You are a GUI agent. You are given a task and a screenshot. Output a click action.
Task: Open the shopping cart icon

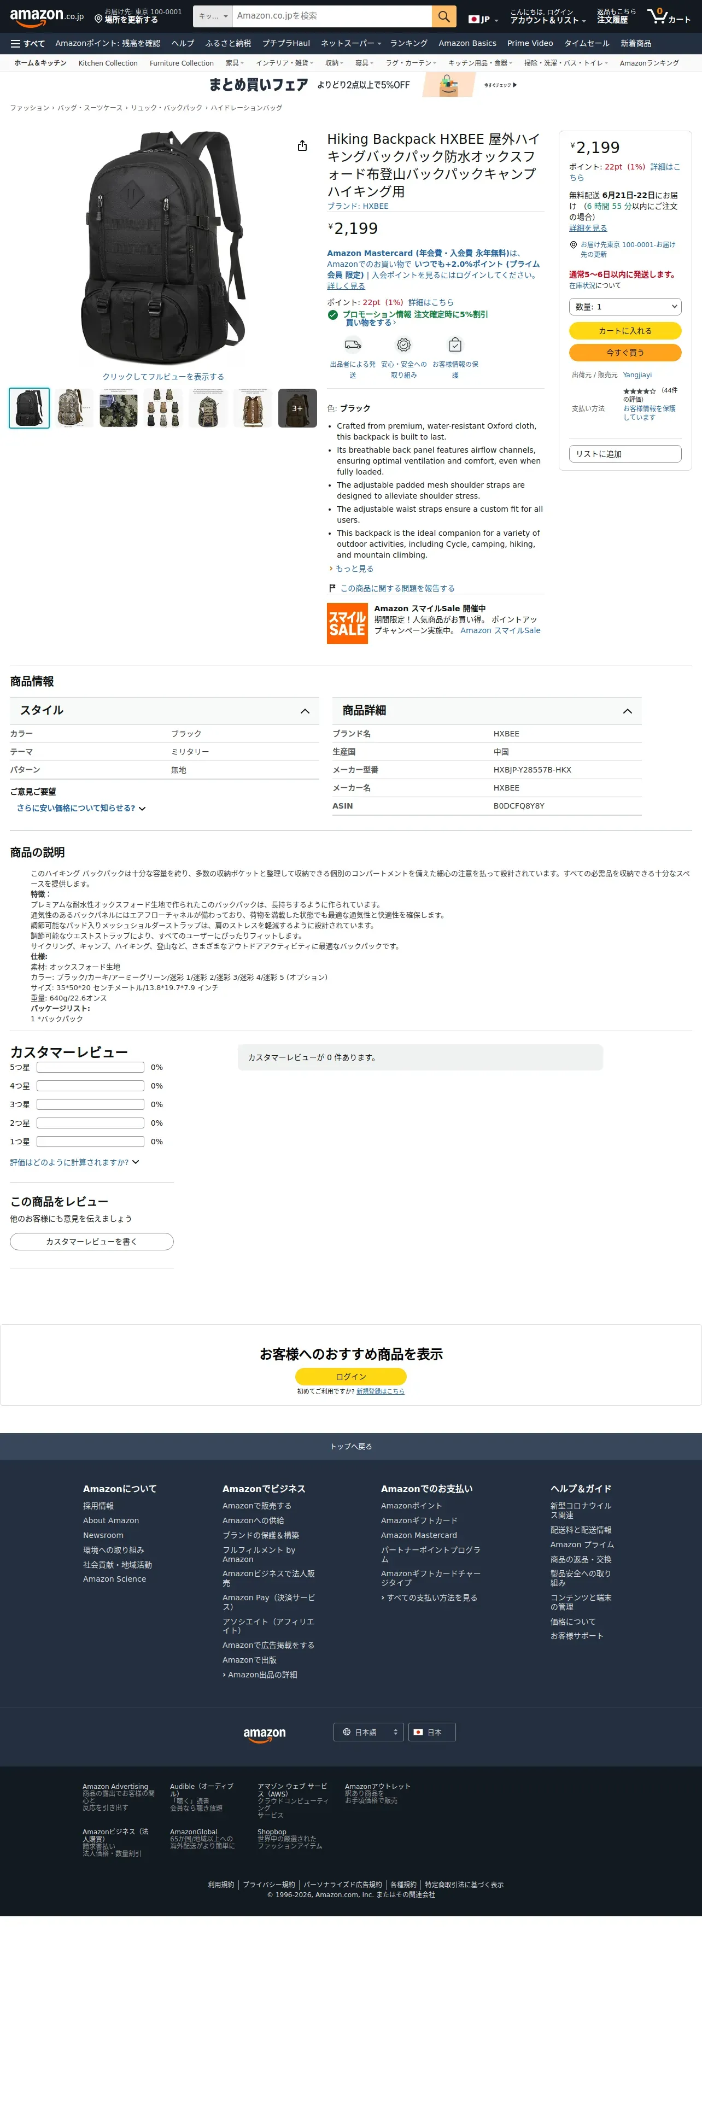point(669,16)
